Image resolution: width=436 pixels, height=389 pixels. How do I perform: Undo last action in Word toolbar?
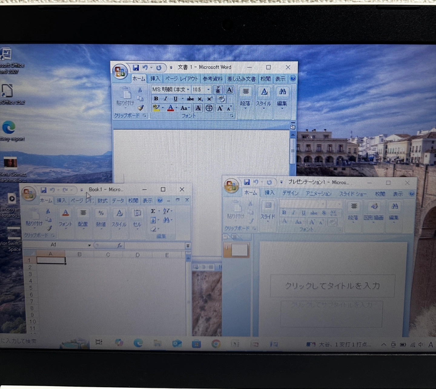(x=145, y=67)
